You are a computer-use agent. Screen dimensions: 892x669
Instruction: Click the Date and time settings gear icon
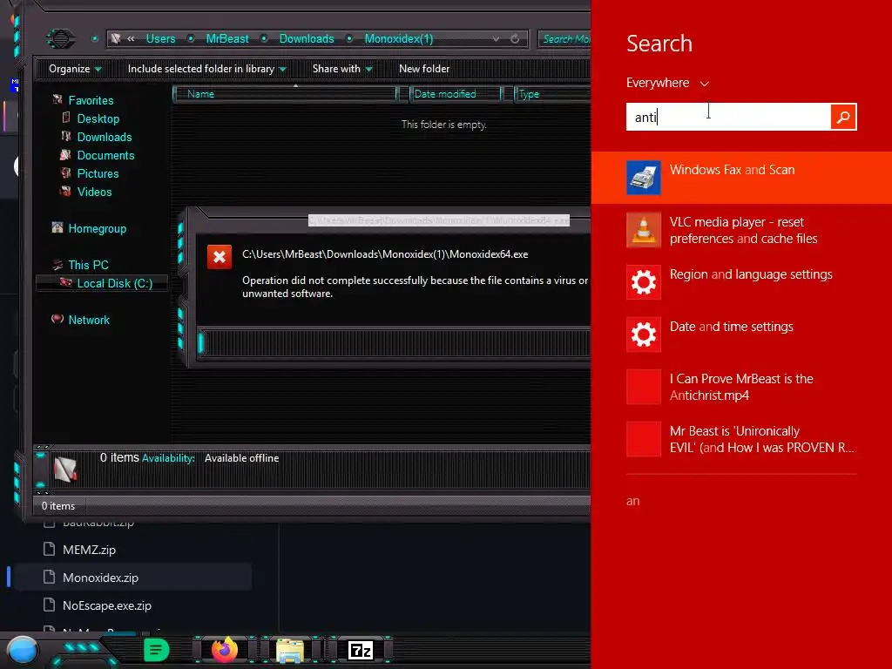644,334
